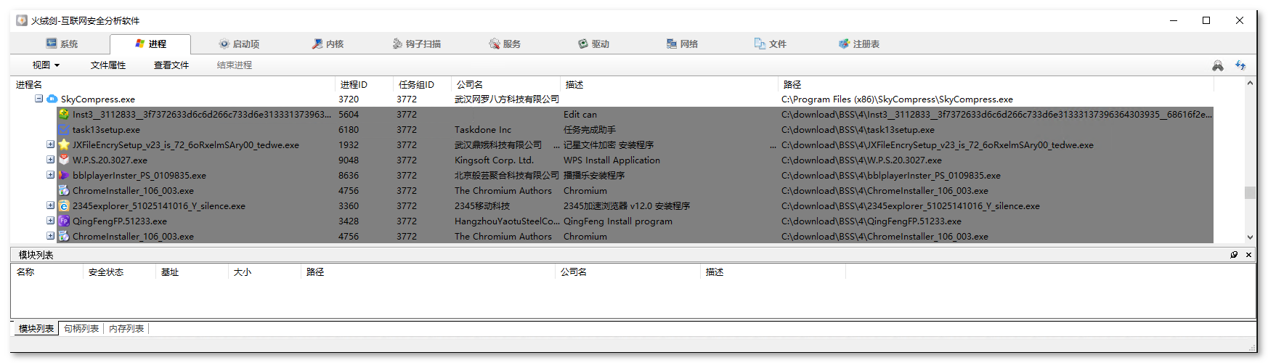
Task: Collapse the SkyCompress.exe process tree
Action: pos(39,99)
